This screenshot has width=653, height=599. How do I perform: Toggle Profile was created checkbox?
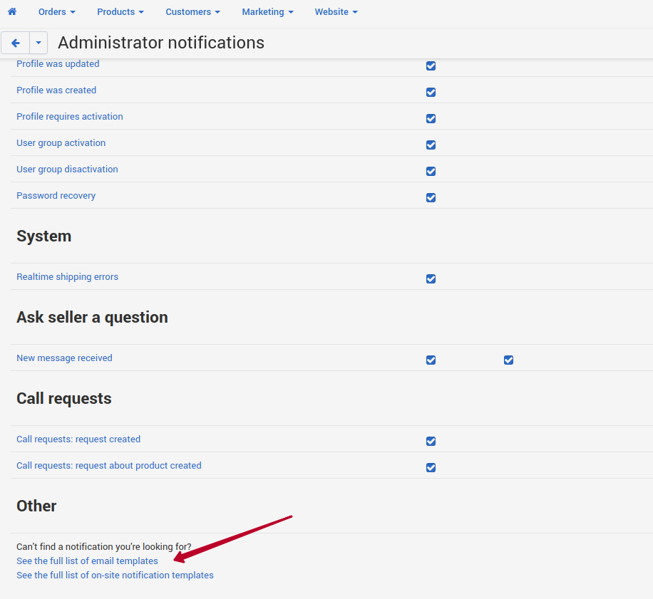coord(431,92)
